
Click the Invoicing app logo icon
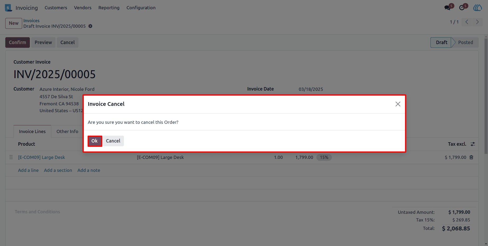point(8,8)
